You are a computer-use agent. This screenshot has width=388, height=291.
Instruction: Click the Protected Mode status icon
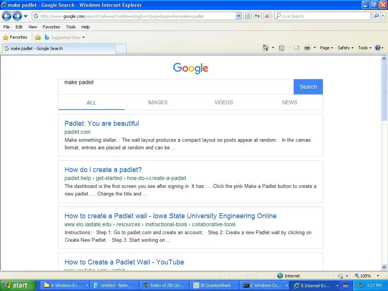[x=341, y=276]
